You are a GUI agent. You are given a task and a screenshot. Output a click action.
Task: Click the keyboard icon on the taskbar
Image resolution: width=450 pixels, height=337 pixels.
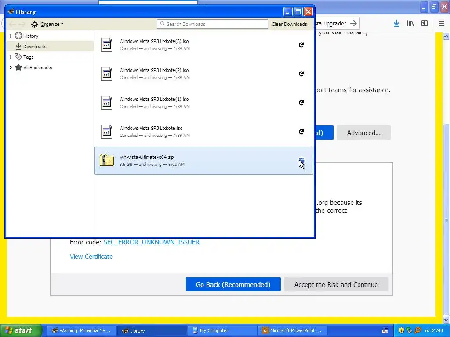(385, 331)
